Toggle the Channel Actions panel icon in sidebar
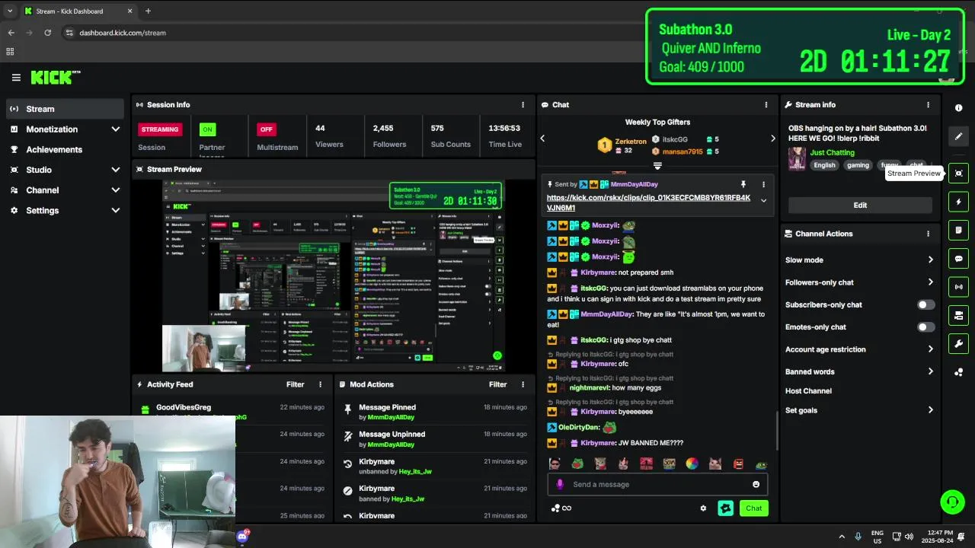 click(x=959, y=315)
